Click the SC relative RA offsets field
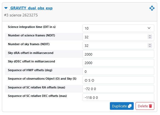160x115 pixels. (x=118, y=89)
